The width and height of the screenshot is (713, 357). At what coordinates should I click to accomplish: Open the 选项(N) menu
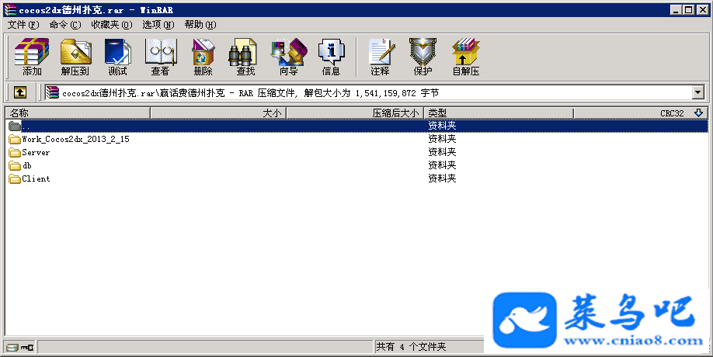158,25
